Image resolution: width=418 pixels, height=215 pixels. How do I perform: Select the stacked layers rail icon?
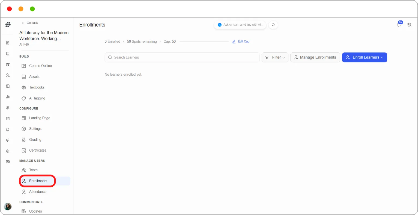[8, 108]
